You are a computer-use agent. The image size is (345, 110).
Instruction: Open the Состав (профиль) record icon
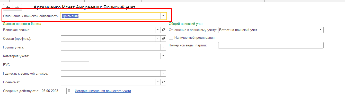pyautogui.click(x=163, y=39)
